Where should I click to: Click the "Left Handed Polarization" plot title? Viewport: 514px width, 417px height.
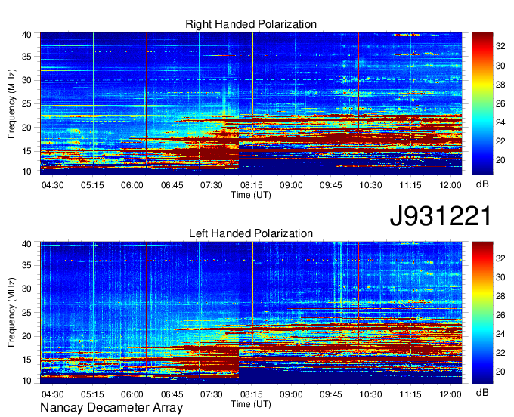pos(251,233)
